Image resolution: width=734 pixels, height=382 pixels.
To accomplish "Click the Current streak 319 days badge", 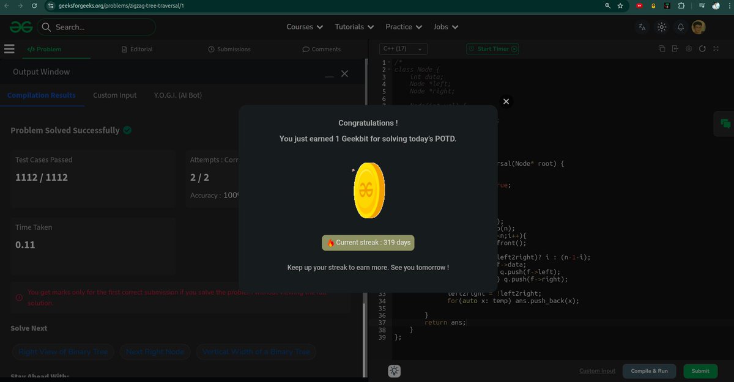I will [368, 243].
